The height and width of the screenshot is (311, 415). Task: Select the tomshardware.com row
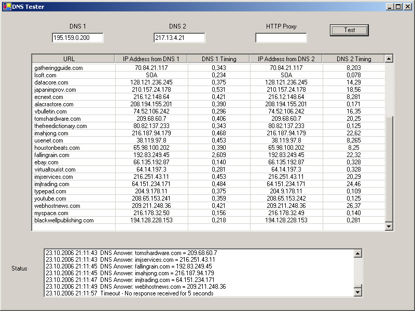coord(209,119)
